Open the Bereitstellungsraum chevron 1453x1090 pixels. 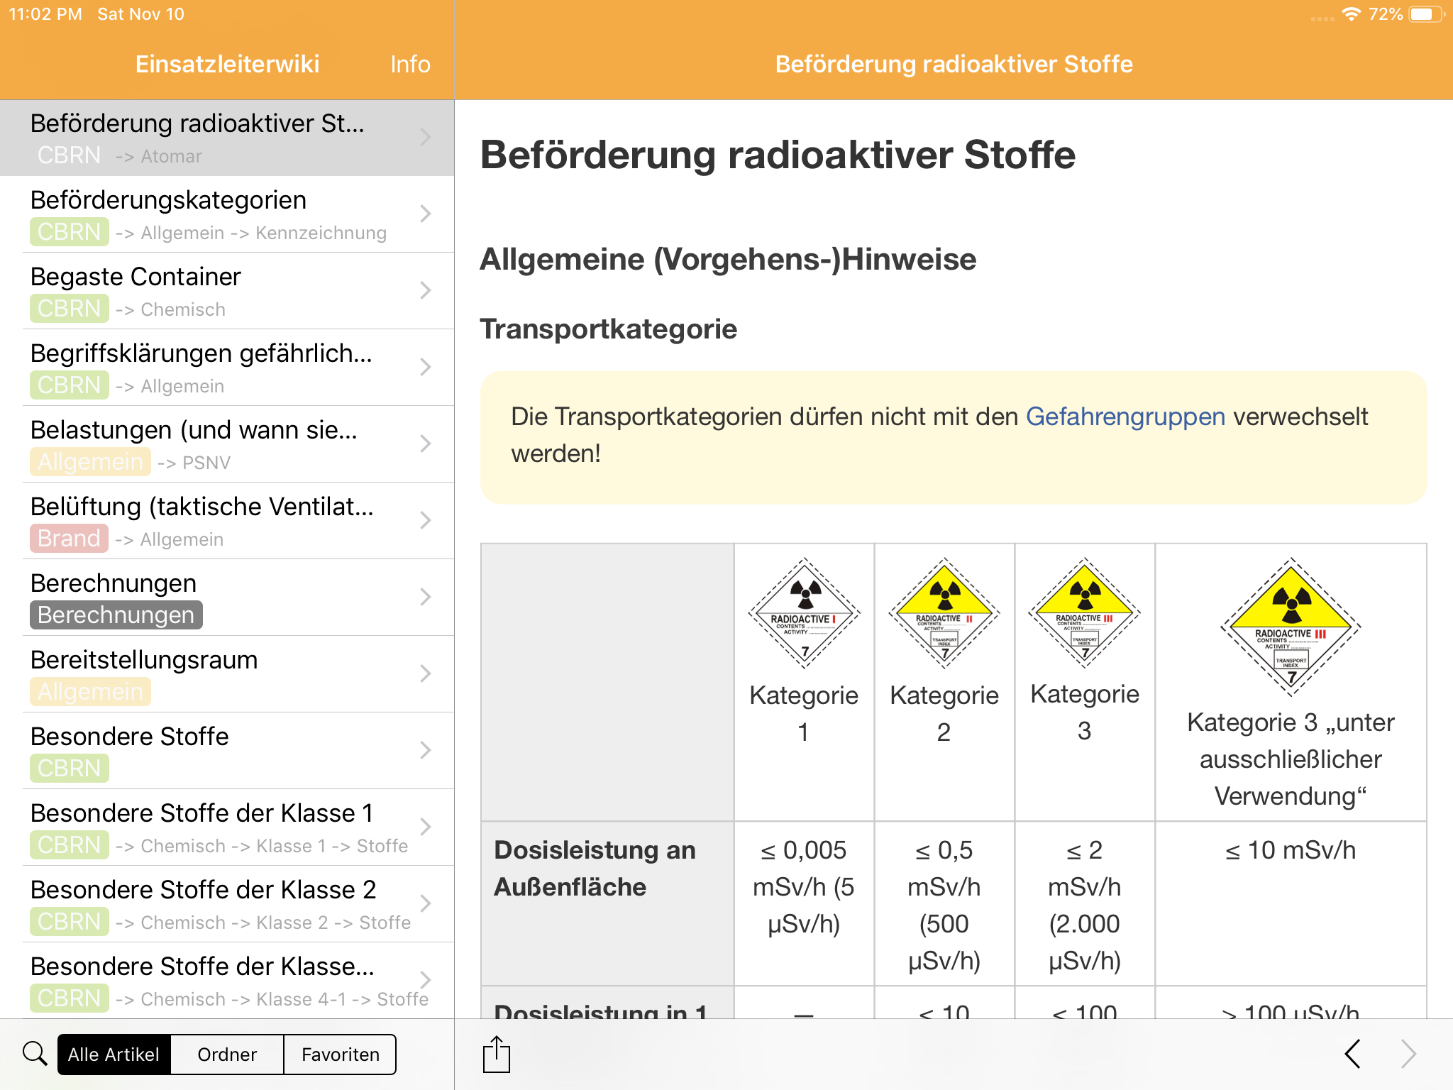pyautogui.click(x=426, y=673)
